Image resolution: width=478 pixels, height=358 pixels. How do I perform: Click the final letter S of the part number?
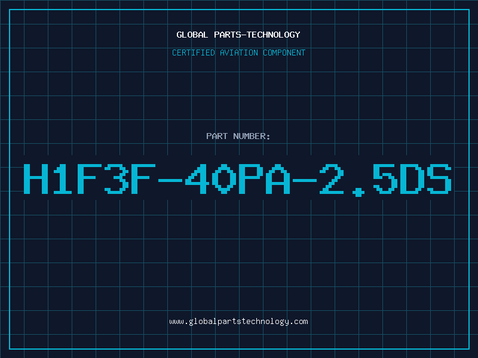pos(439,179)
